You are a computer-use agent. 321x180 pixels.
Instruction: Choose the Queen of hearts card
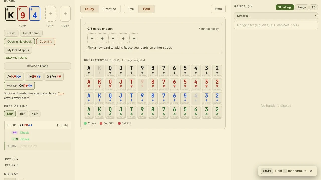(110, 85)
